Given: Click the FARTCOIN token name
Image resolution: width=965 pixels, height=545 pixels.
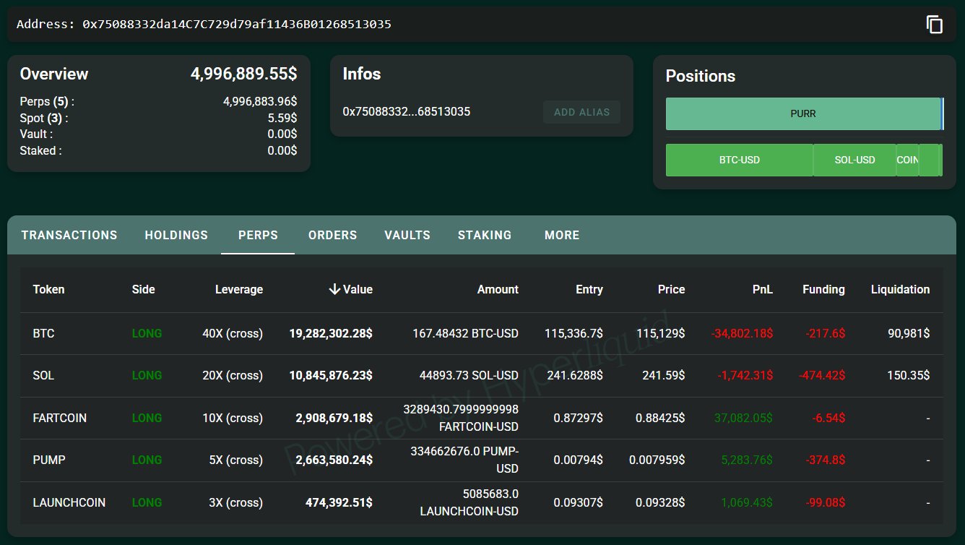Looking at the screenshot, I should [61, 418].
